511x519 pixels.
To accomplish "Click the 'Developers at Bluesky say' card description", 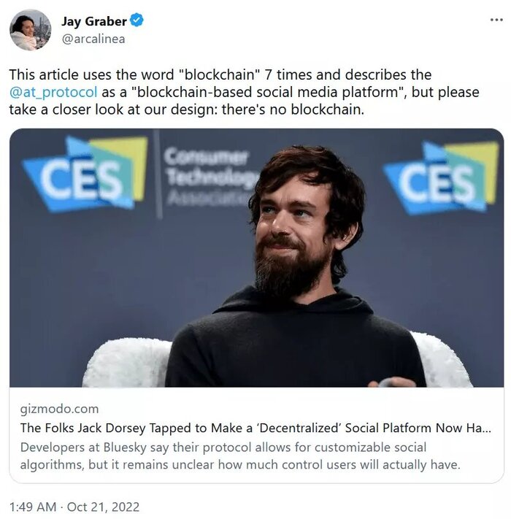I will (x=239, y=455).
